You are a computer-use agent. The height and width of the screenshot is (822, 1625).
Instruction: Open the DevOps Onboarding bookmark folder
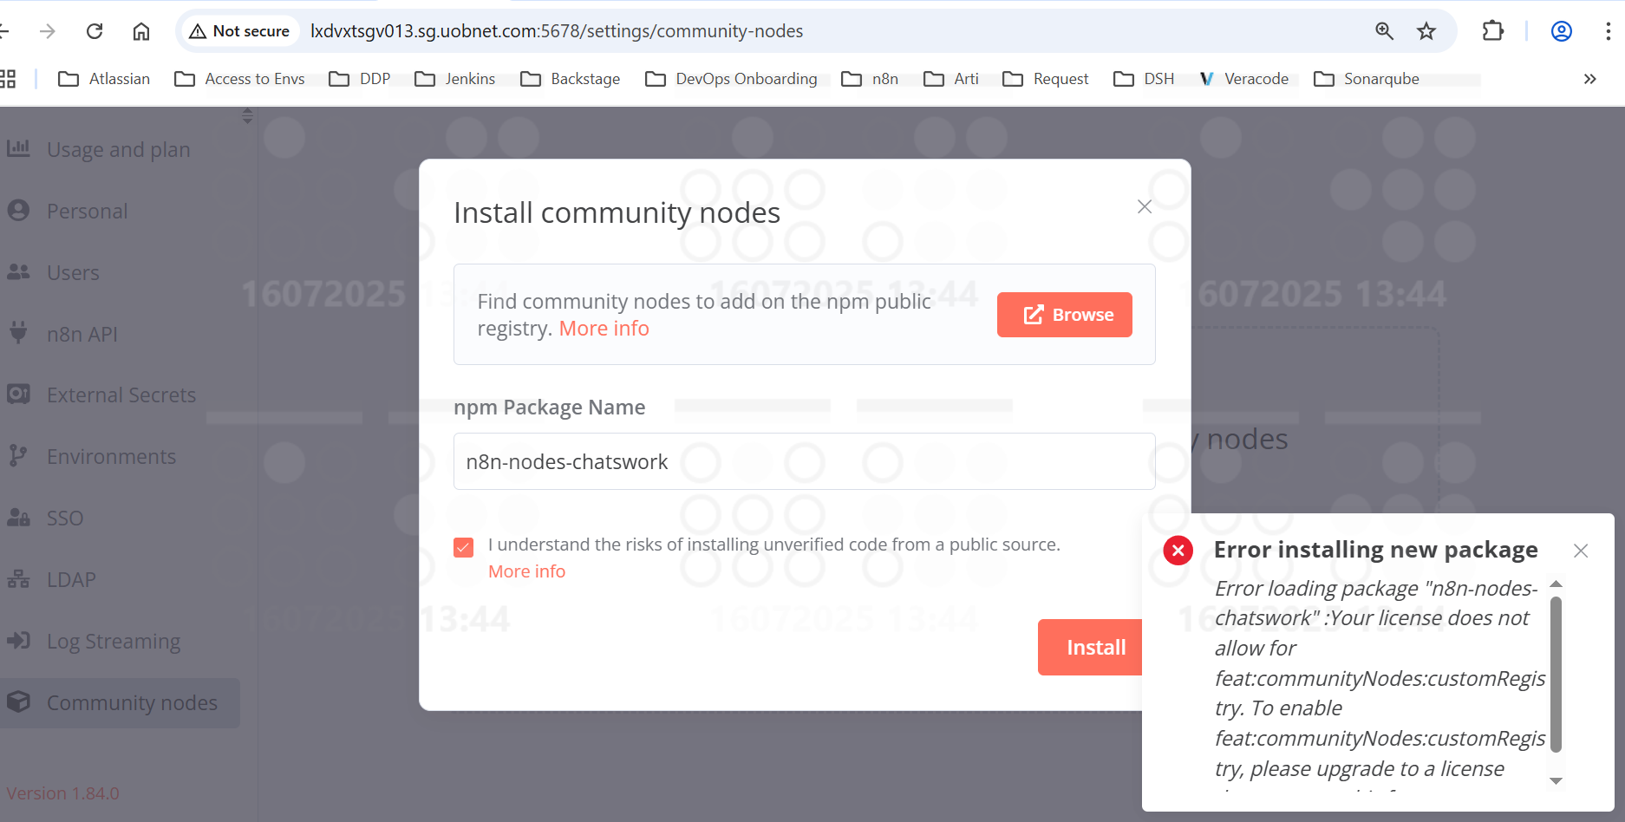[732, 79]
